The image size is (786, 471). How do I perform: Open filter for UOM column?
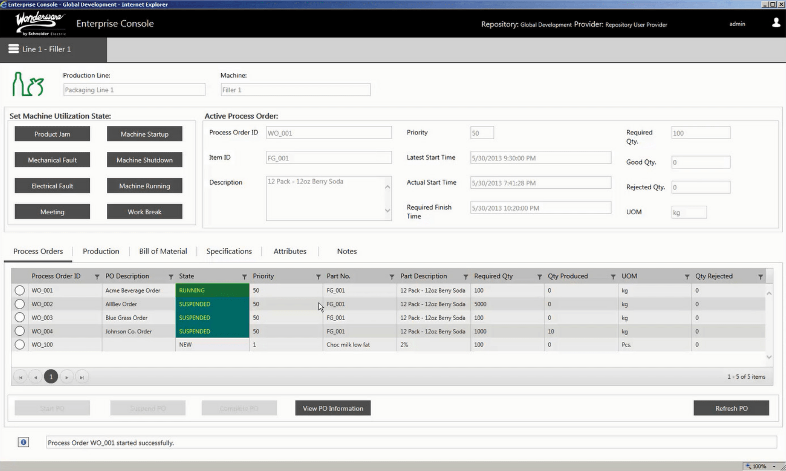(x=687, y=277)
